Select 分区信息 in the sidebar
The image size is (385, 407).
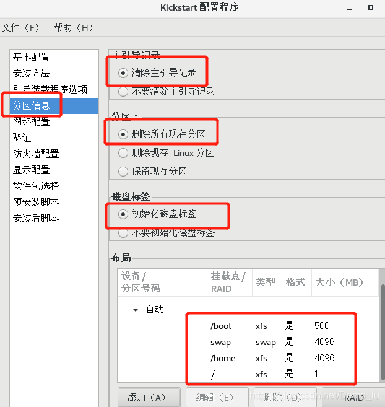pos(54,106)
